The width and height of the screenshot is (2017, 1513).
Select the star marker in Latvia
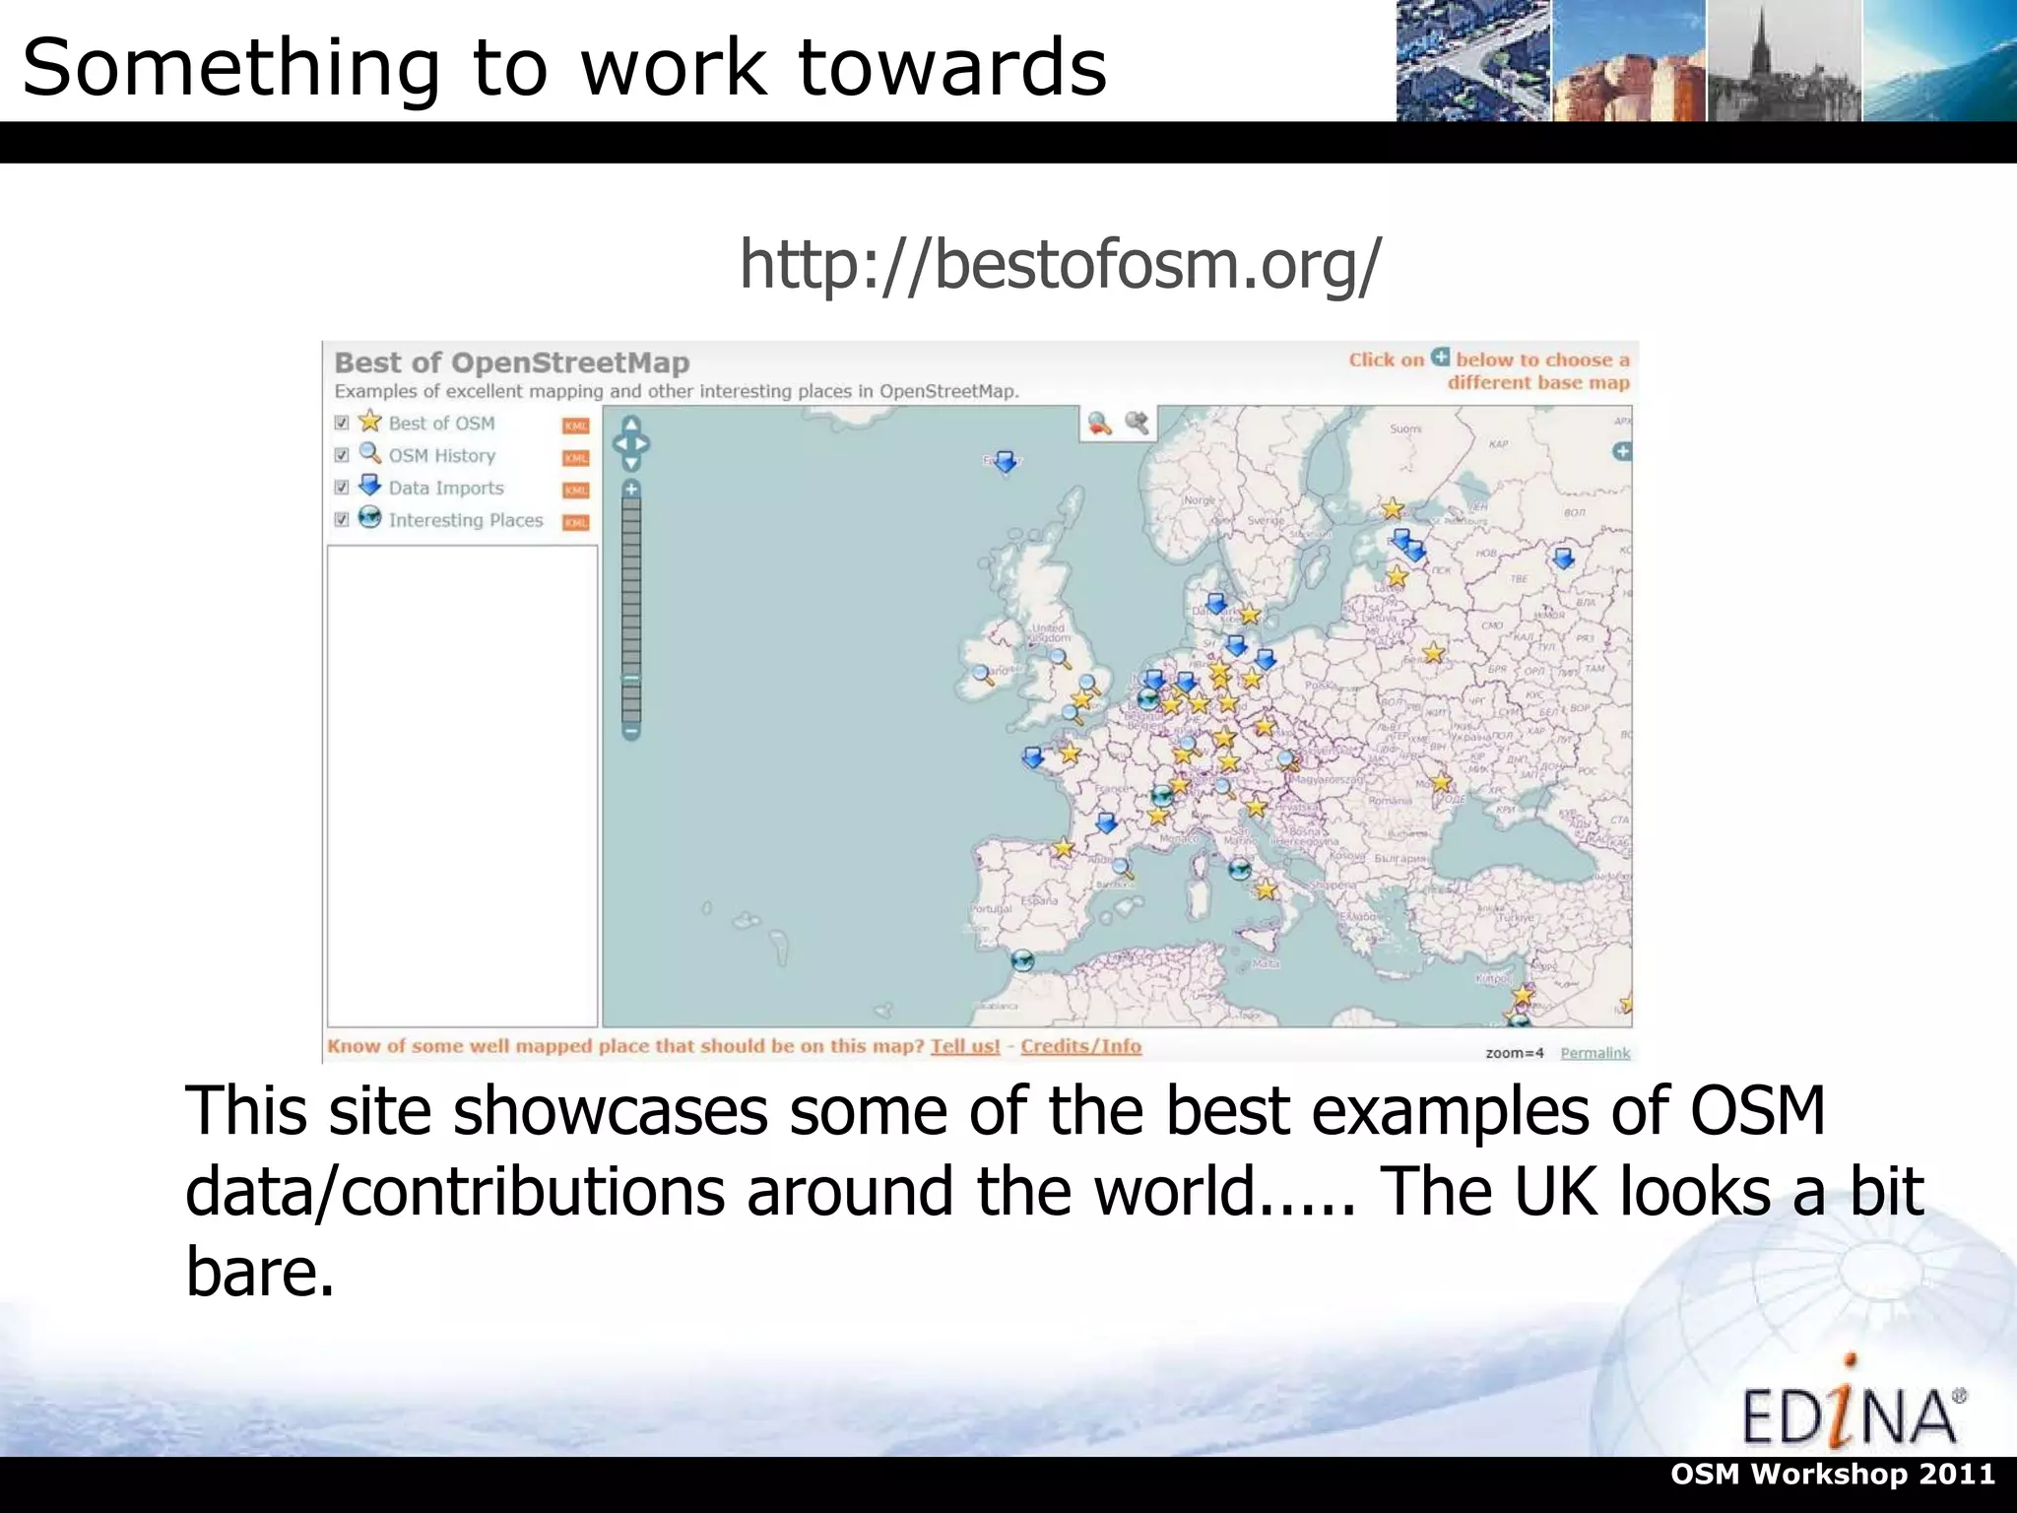pos(1398,576)
